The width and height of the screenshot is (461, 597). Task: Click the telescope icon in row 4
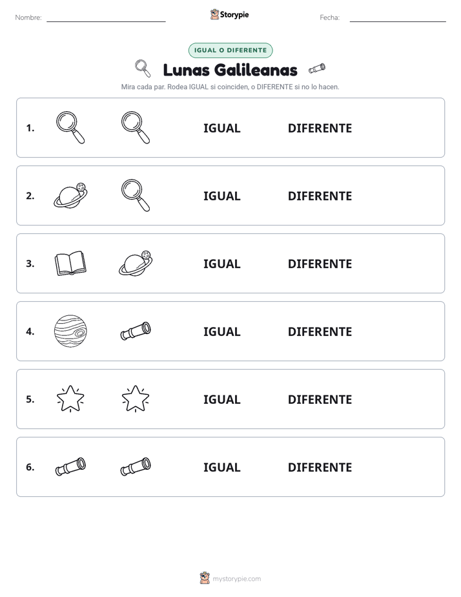click(136, 331)
